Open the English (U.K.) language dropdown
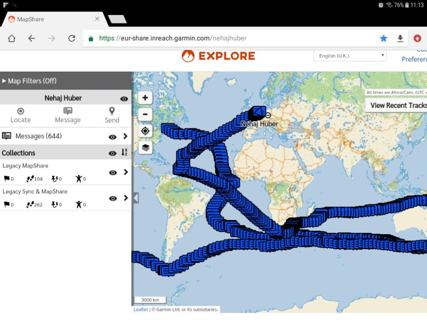Image resolution: width=427 pixels, height=320 pixels. [x=350, y=56]
